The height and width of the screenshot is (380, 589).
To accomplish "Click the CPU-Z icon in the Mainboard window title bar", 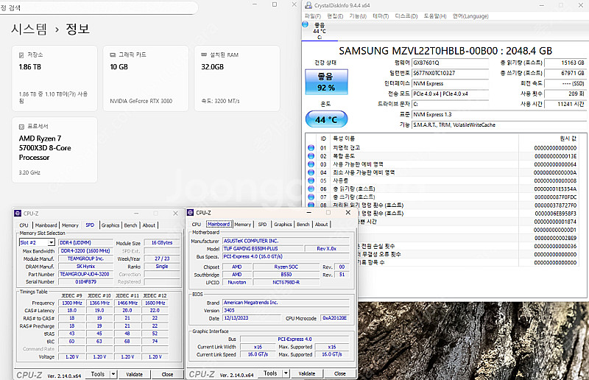I will pyautogui.click(x=190, y=213).
